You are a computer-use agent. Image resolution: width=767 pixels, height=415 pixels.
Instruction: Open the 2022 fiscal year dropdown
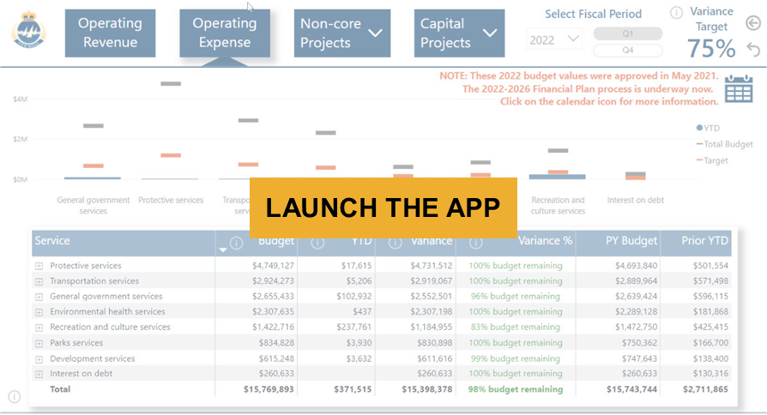point(553,39)
